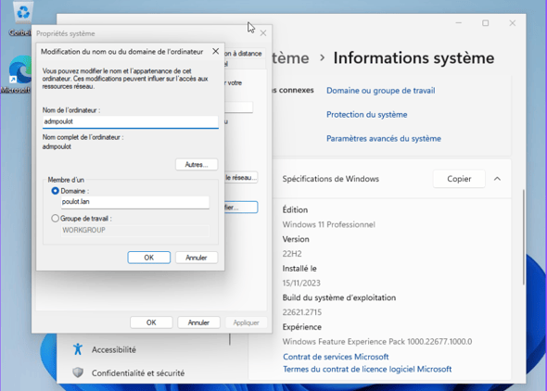
Task: Click the Settings sidebar scrollbar thumb
Action: click(230, 339)
